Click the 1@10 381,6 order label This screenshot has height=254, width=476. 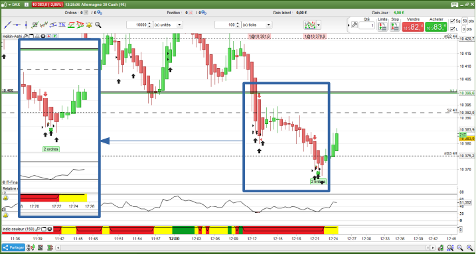click(x=260, y=36)
